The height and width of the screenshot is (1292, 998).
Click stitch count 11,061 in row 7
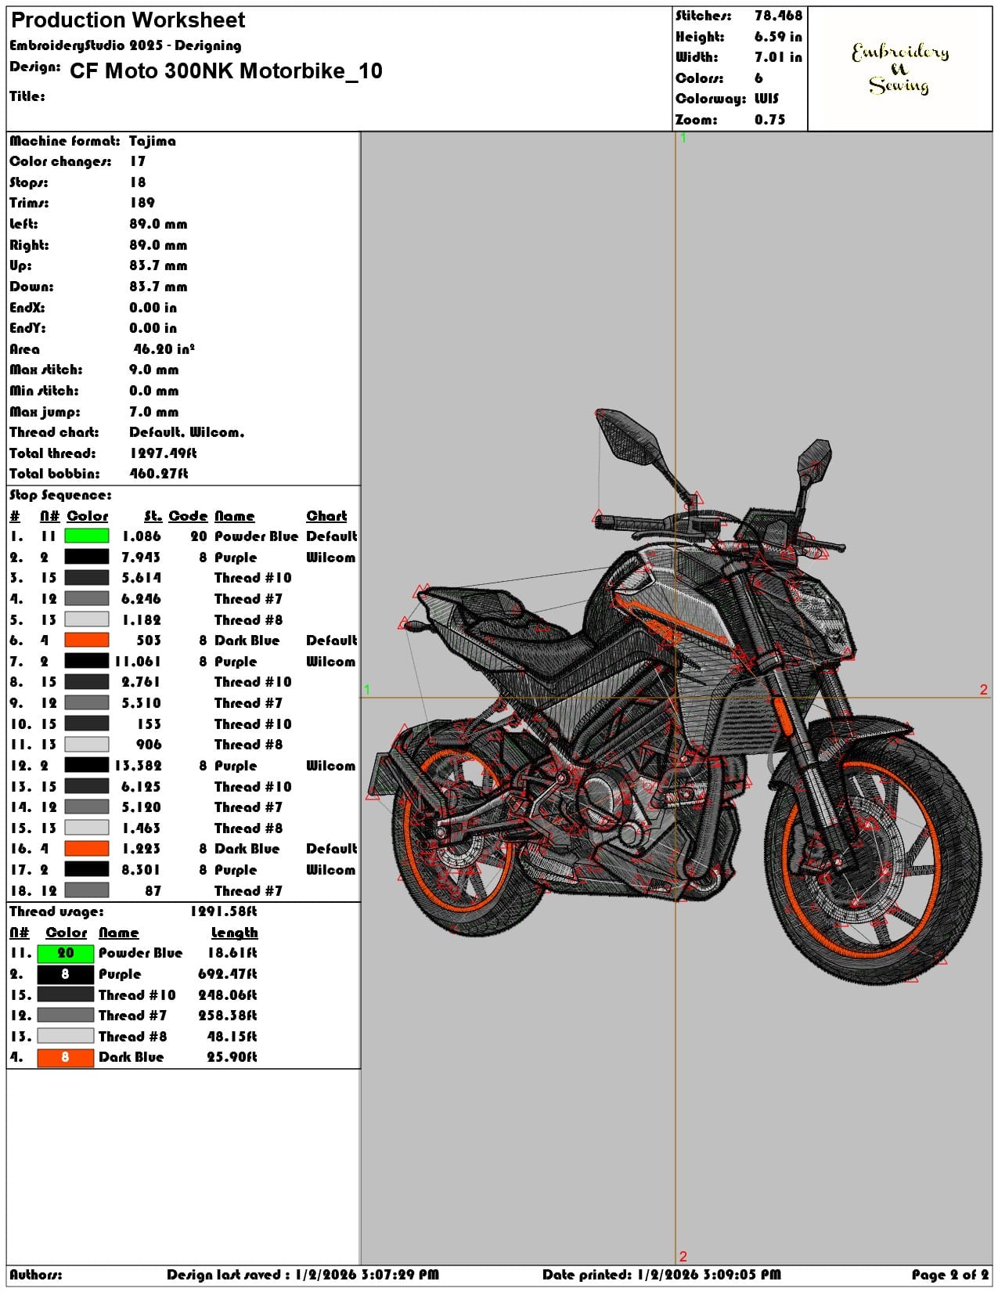coord(138,662)
